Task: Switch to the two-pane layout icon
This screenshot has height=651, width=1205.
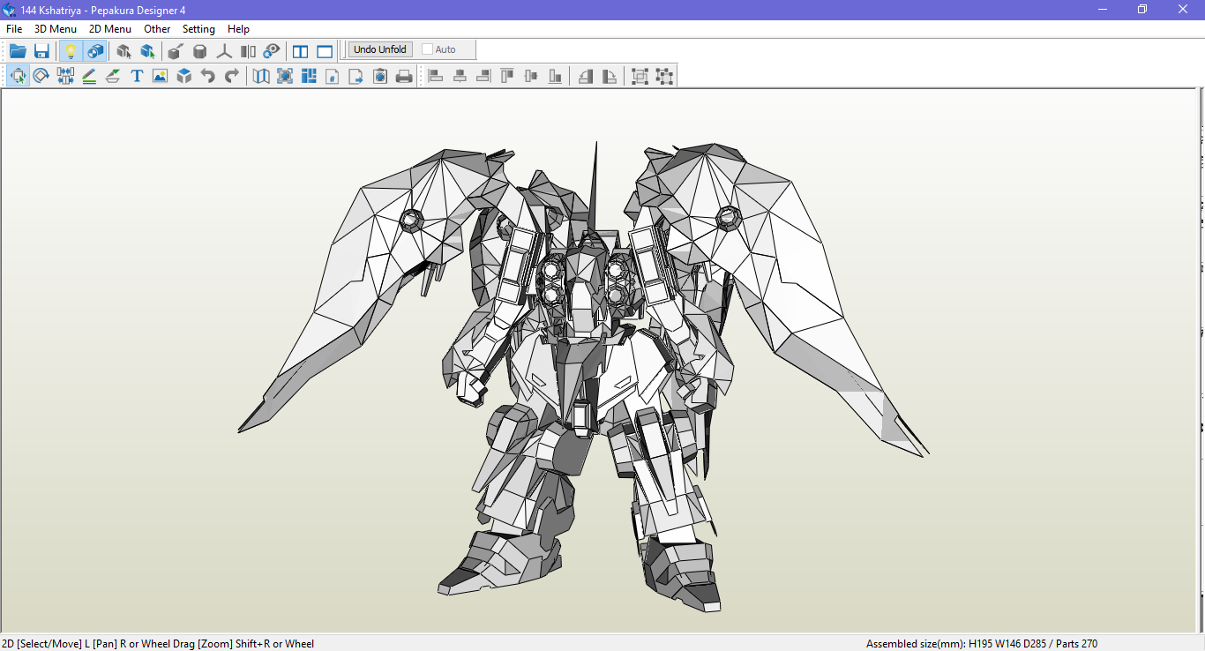Action: 300,50
